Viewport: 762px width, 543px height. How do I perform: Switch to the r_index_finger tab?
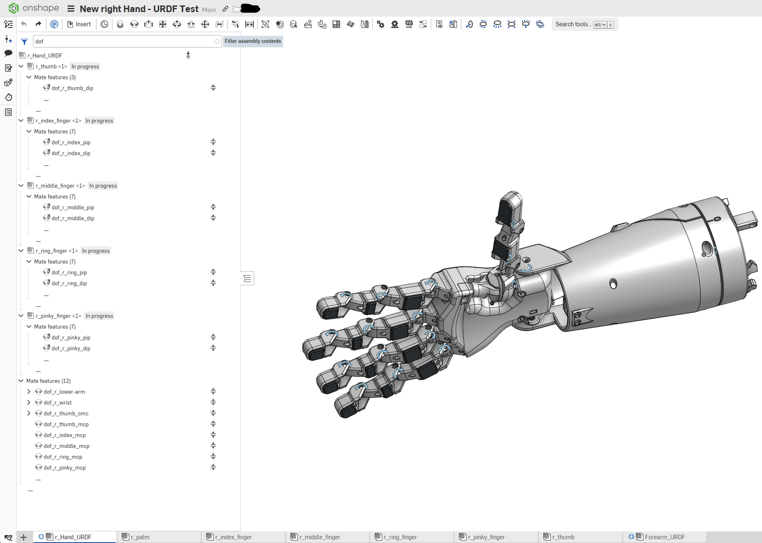click(243, 537)
